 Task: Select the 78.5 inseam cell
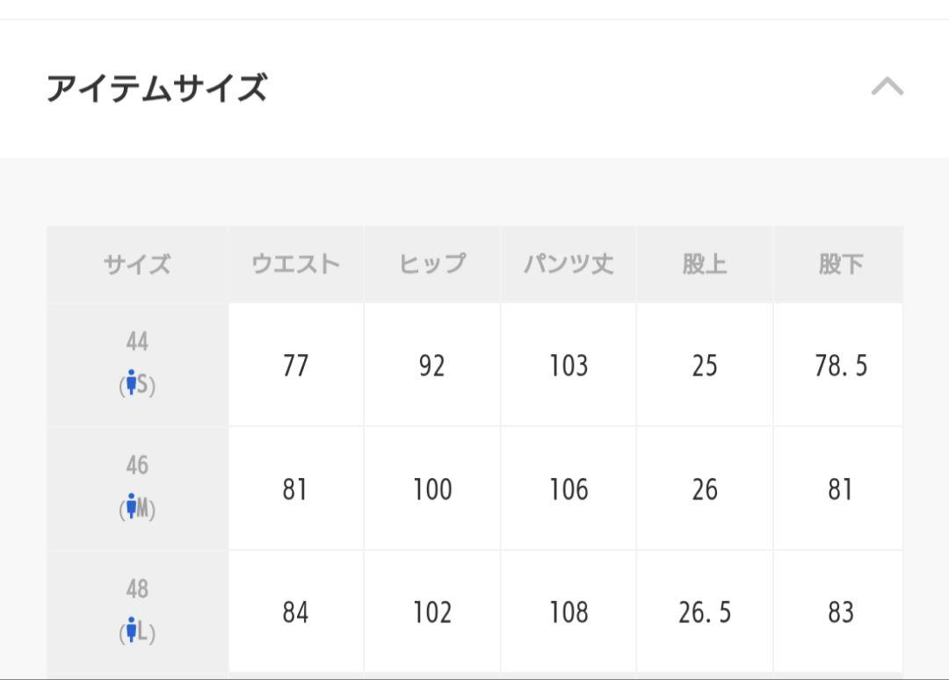(x=838, y=365)
